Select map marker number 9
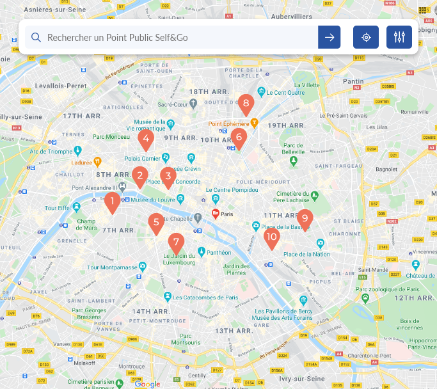 pos(305,220)
